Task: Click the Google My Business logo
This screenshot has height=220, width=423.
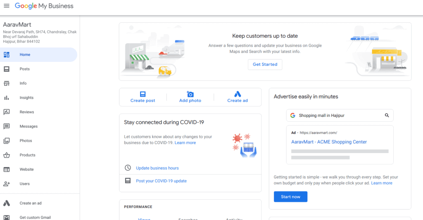Action: pos(44,6)
